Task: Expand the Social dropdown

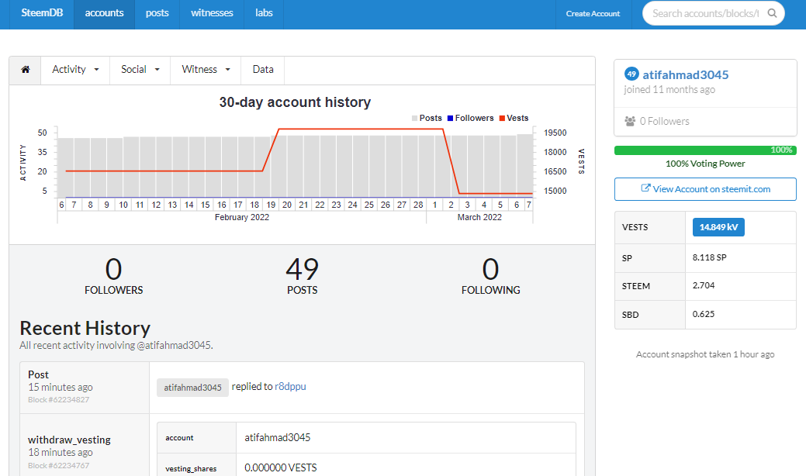Action: point(140,70)
